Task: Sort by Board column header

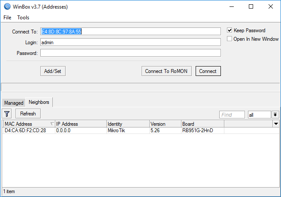Action: click(202, 124)
